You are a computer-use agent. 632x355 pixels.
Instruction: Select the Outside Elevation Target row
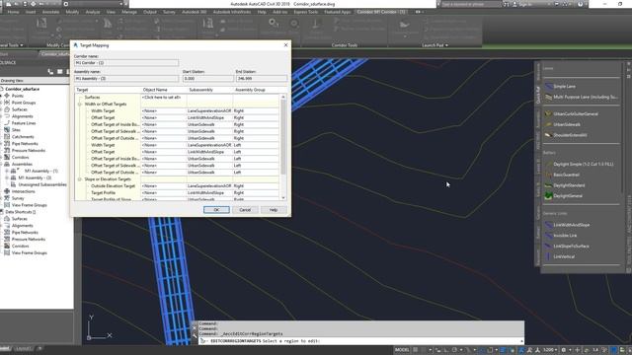click(x=178, y=186)
